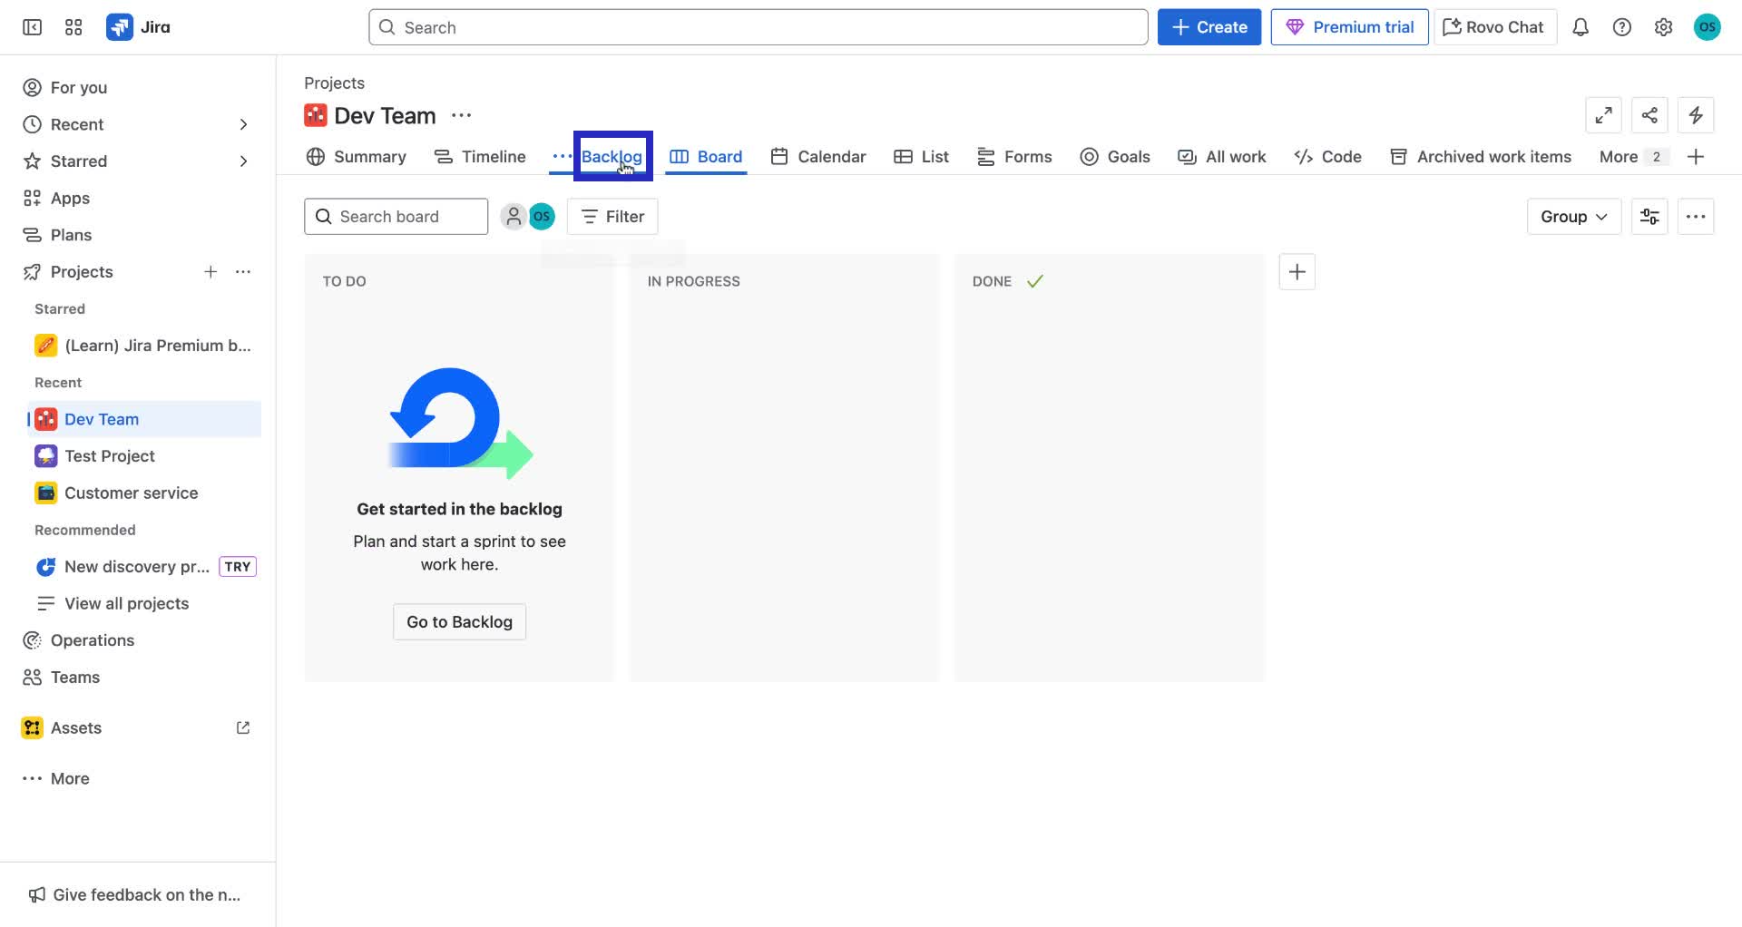1742x927 pixels.
Task: Open the Group dropdown
Action: (1572, 216)
